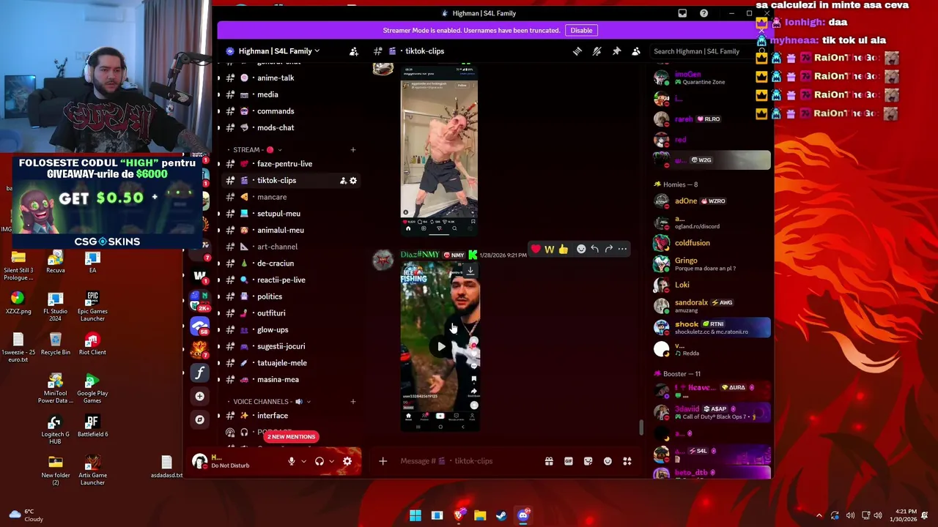Open the Brave browser taskbar icon
Viewport: 938px width, 527px height.
click(x=459, y=515)
